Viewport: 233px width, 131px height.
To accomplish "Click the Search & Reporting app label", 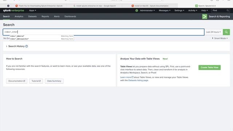I will [x=219, y=16].
